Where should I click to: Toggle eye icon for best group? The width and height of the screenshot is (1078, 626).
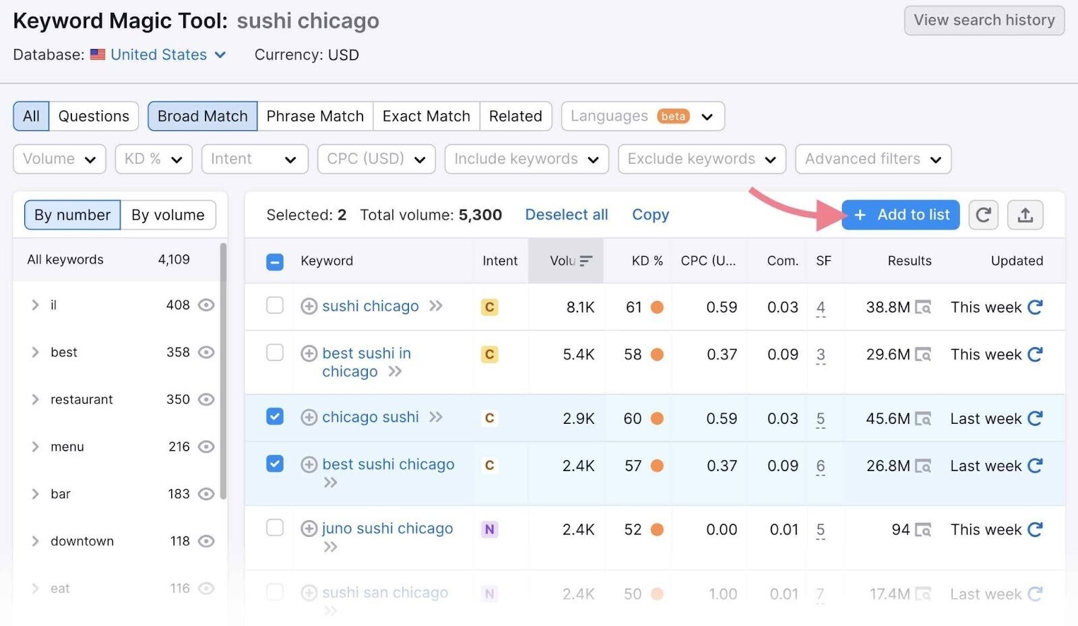[206, 352]
